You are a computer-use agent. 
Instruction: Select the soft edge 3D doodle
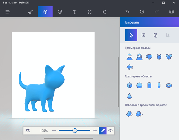coord(139,114)
